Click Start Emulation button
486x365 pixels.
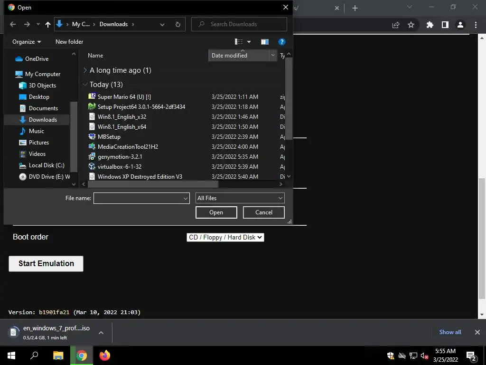pyautogui.click(x=46, y=263)
